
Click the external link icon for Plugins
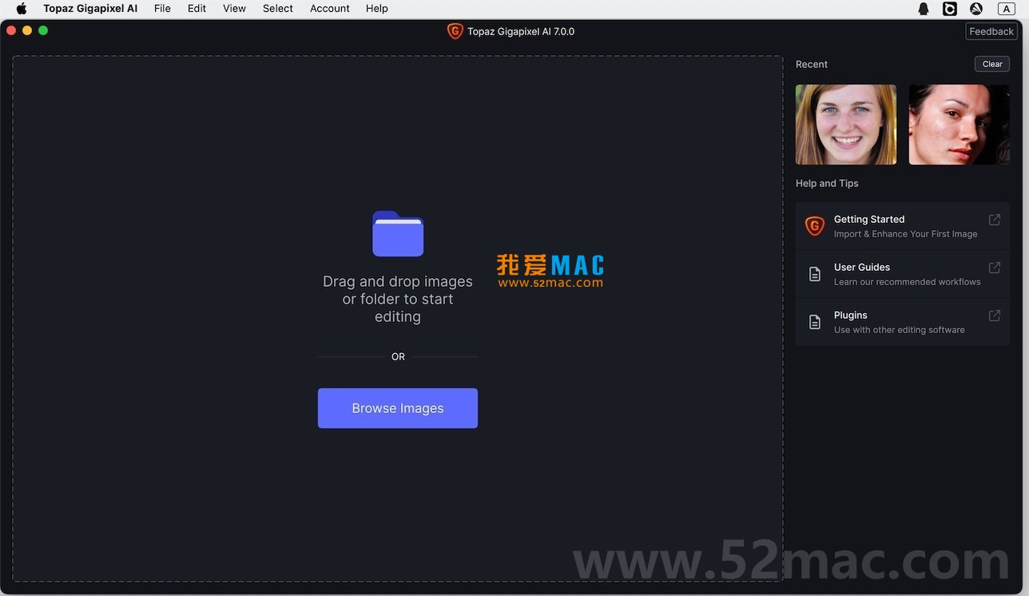coord(995,316)
